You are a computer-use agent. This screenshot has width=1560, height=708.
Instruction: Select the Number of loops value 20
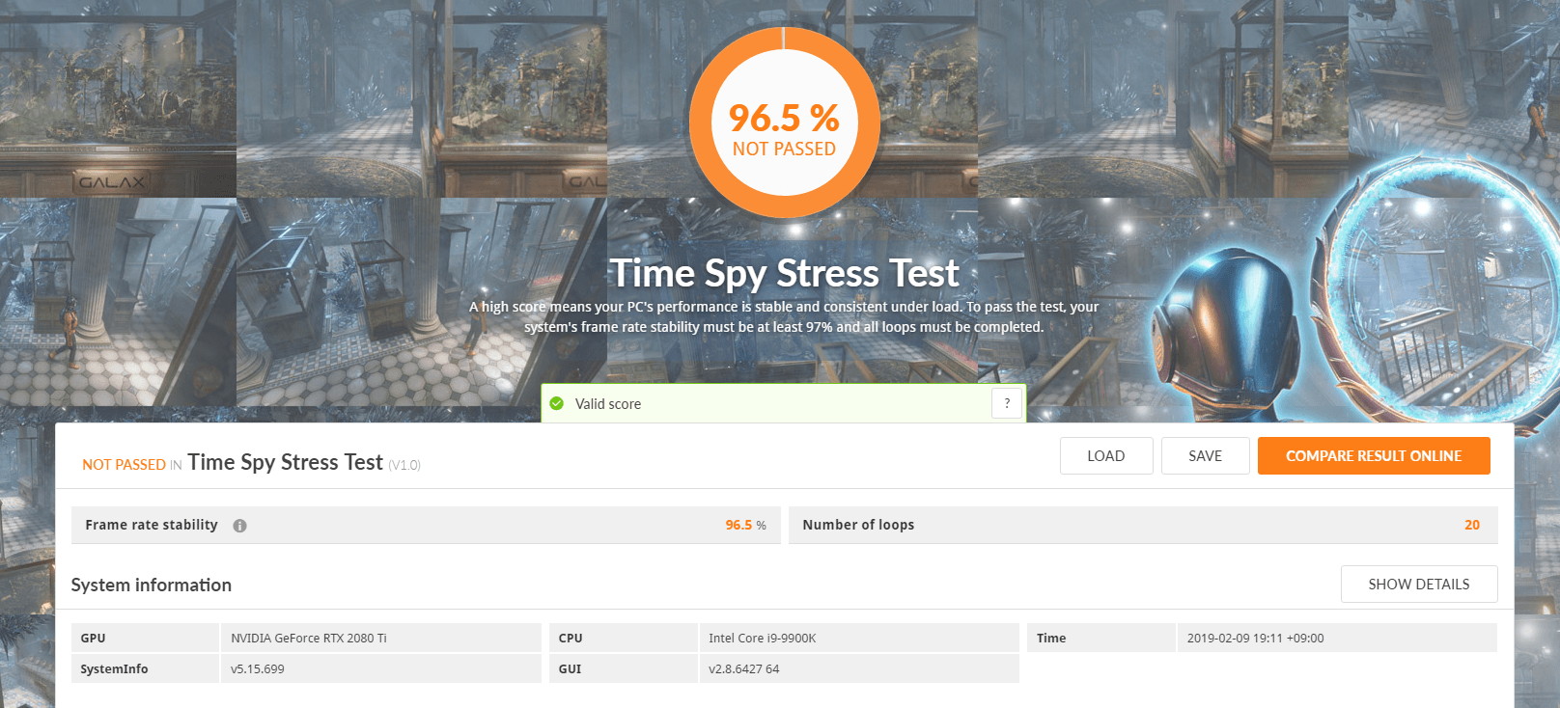pyautogui.click(x=1472, y=525)
